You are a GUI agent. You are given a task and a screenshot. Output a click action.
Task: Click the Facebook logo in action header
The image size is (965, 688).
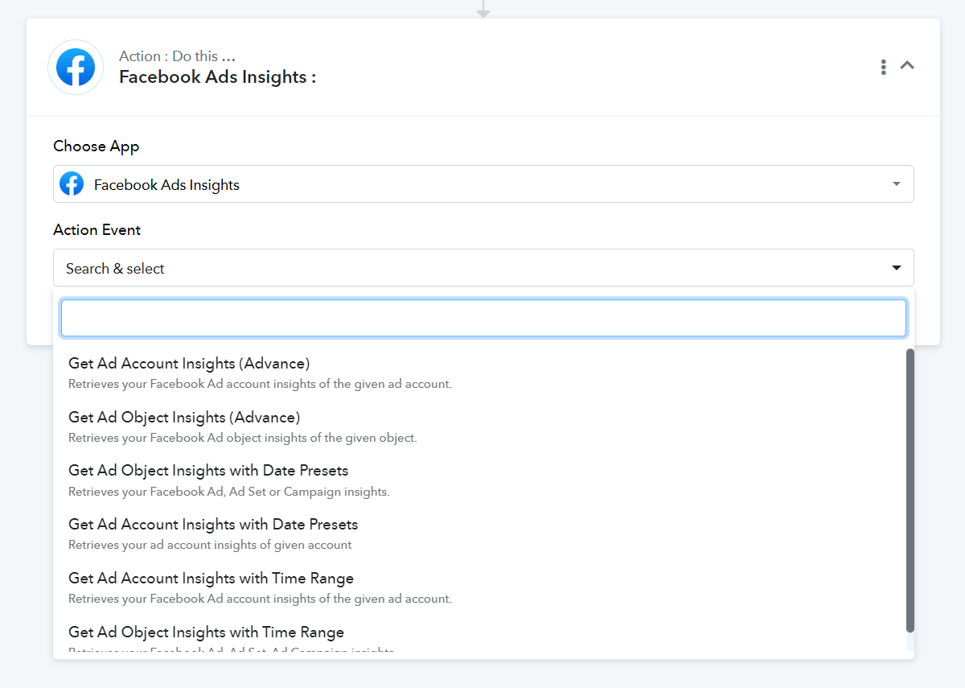coord(76,67)
